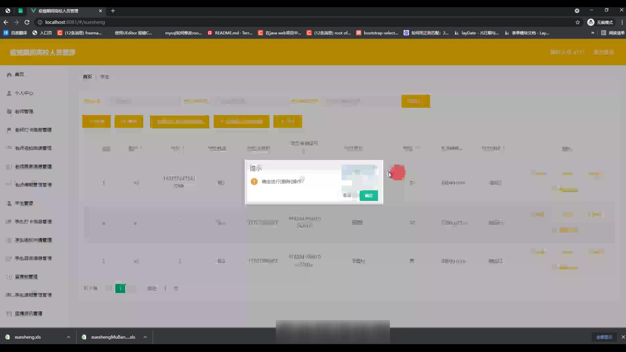626x352 pixels.
Task: Open the 疫情资讯管理 menu item
Action: (x=28, y=314)
